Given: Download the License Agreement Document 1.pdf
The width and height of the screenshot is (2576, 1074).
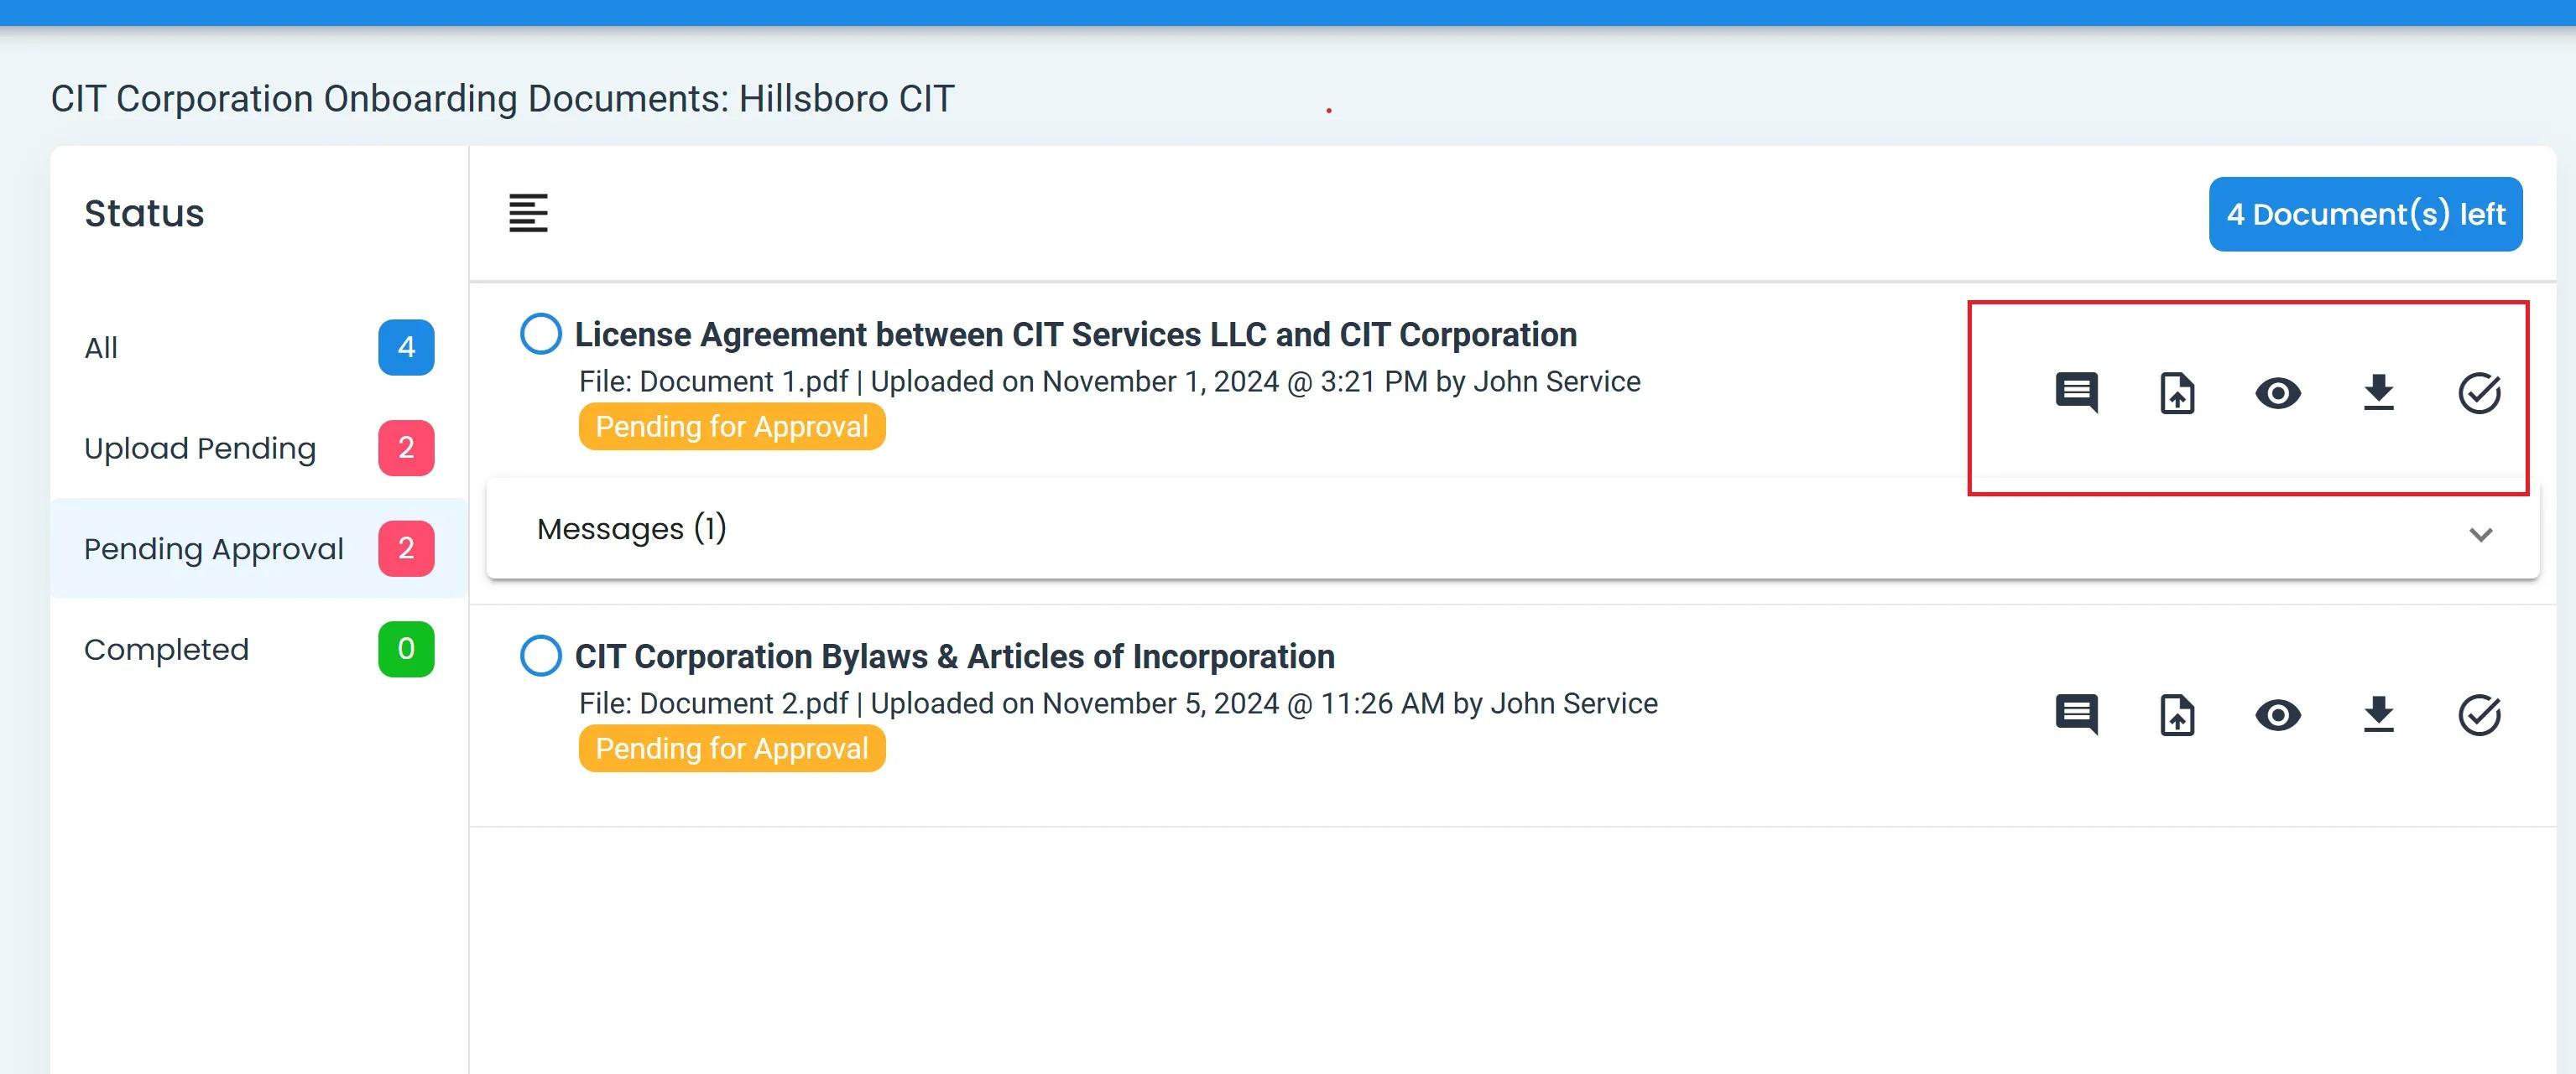Looking at the screenshot, I should coord(2378,392).
